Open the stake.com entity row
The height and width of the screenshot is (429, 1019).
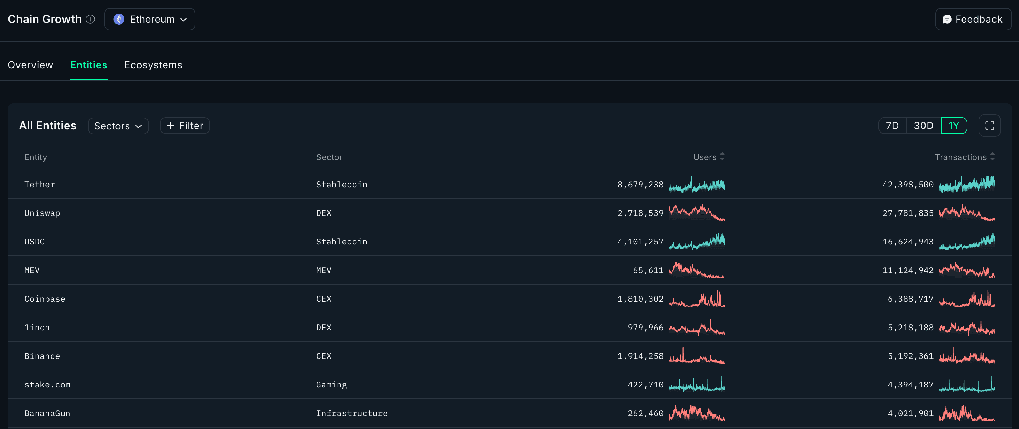(47, 385)
